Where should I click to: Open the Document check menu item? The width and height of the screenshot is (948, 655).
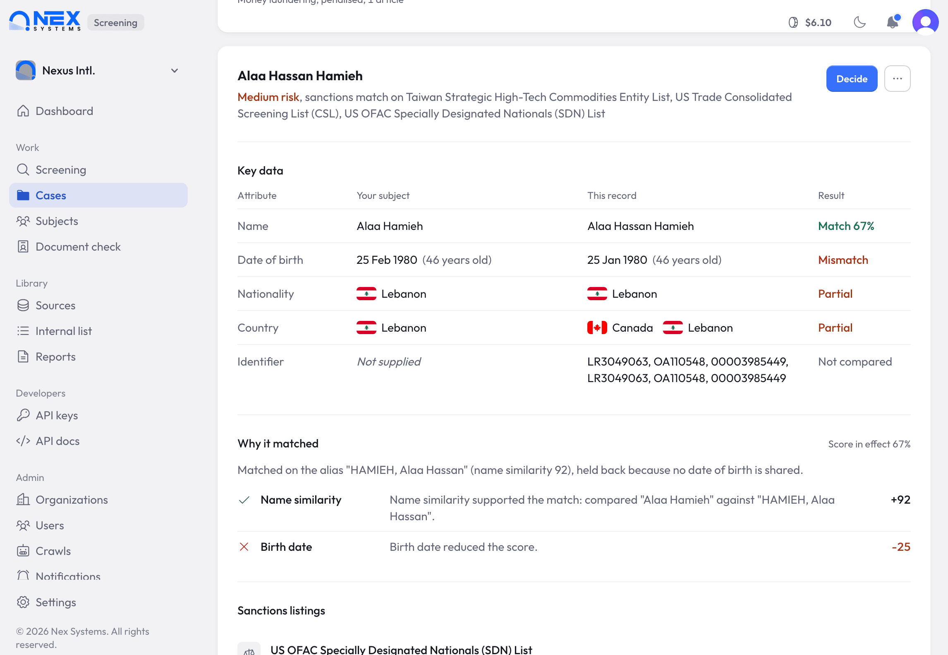(98, 246)
